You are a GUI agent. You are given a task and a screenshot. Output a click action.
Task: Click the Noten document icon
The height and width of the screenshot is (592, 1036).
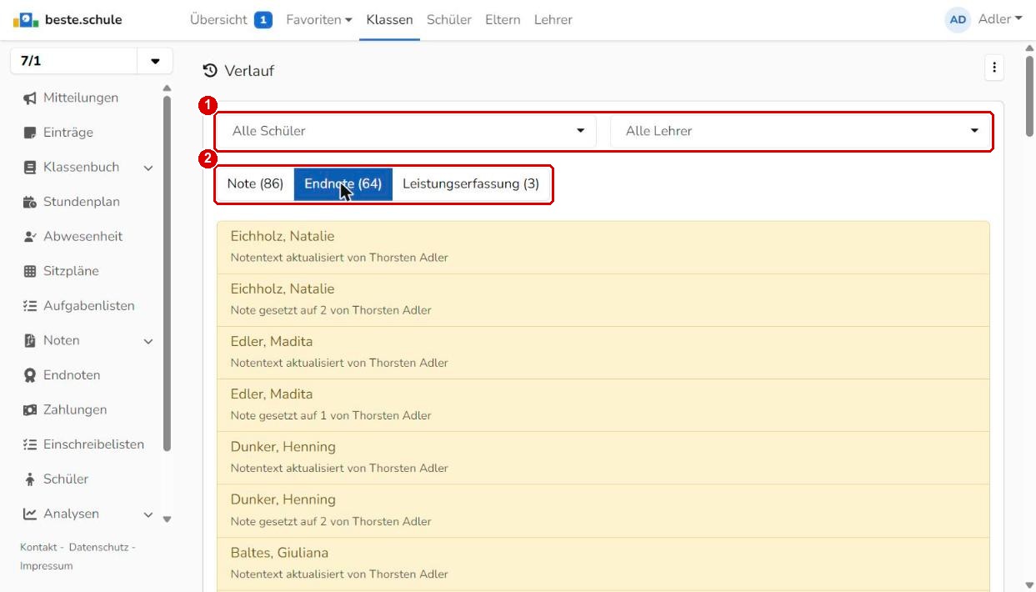(x=30, y=340)
